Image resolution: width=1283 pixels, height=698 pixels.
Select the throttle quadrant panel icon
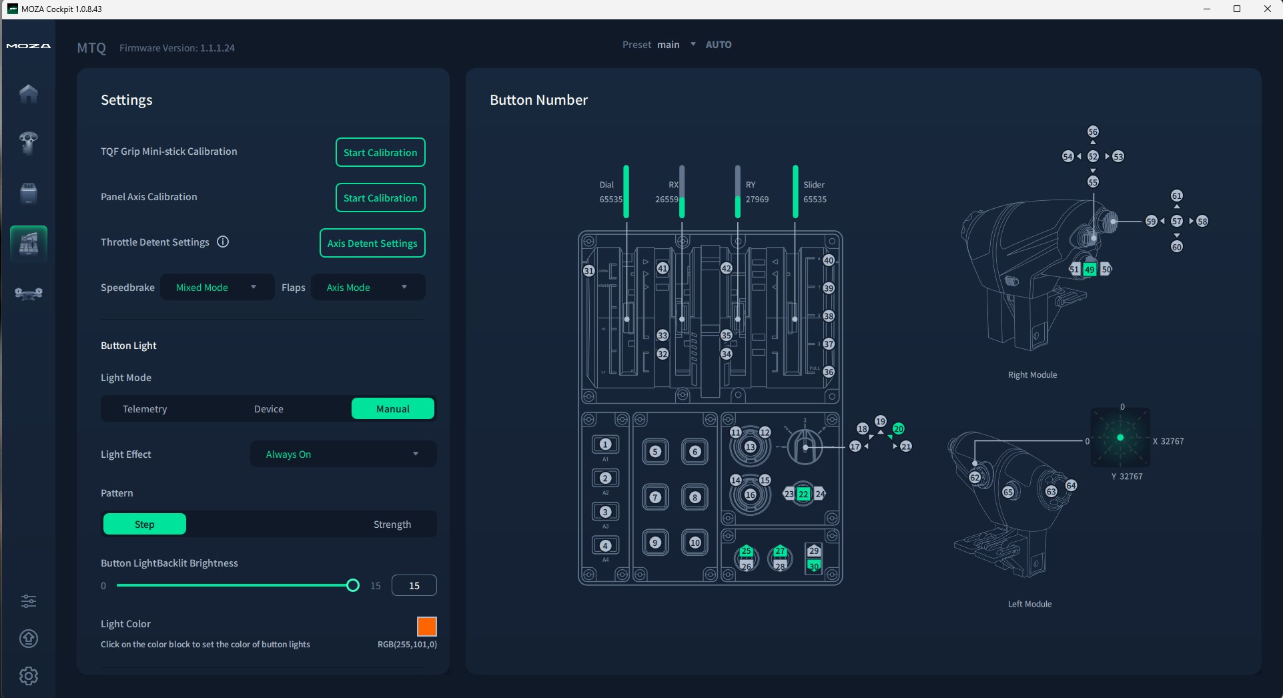[x=28, y=242]
